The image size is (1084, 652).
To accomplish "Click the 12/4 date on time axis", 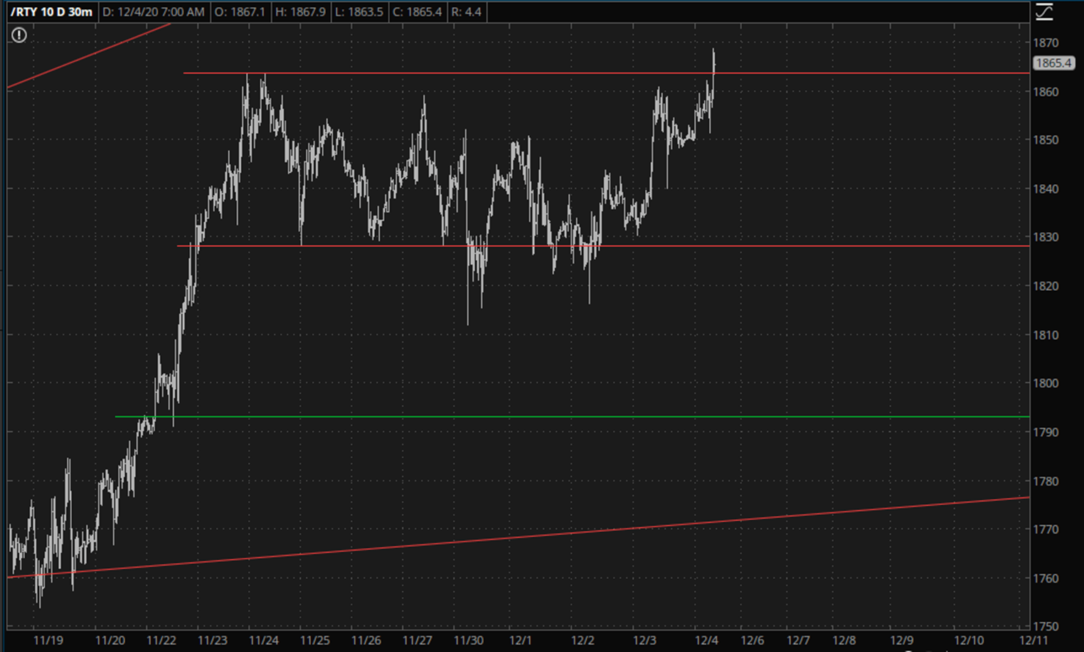I will 706,640.
